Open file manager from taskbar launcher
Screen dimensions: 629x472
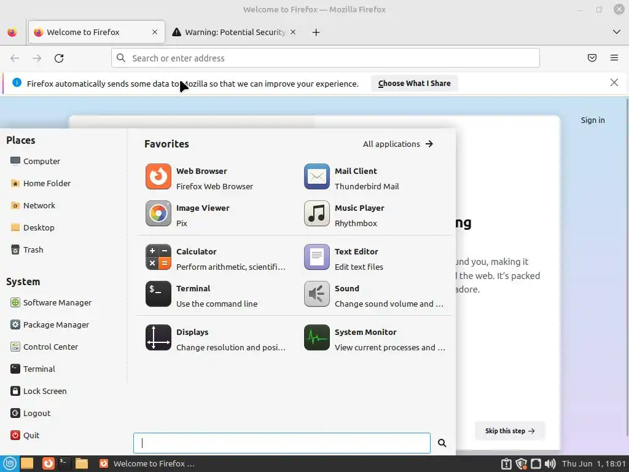[x=82, y=463]
